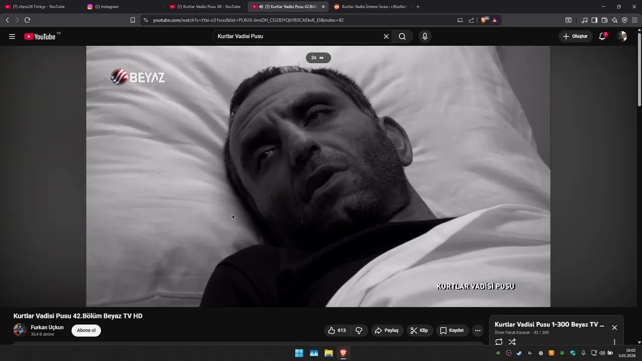This screenshot has height=361, width=642.
Task: Open Brave VPN shield icon
Action: [624, 20]
